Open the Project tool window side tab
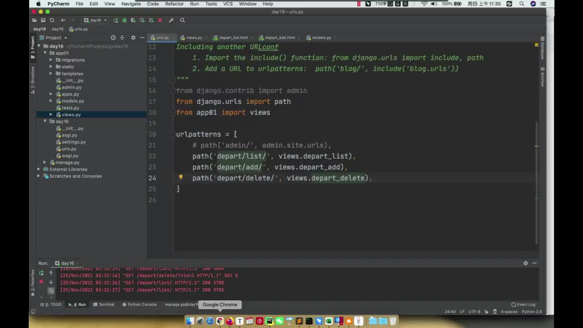 33,47
